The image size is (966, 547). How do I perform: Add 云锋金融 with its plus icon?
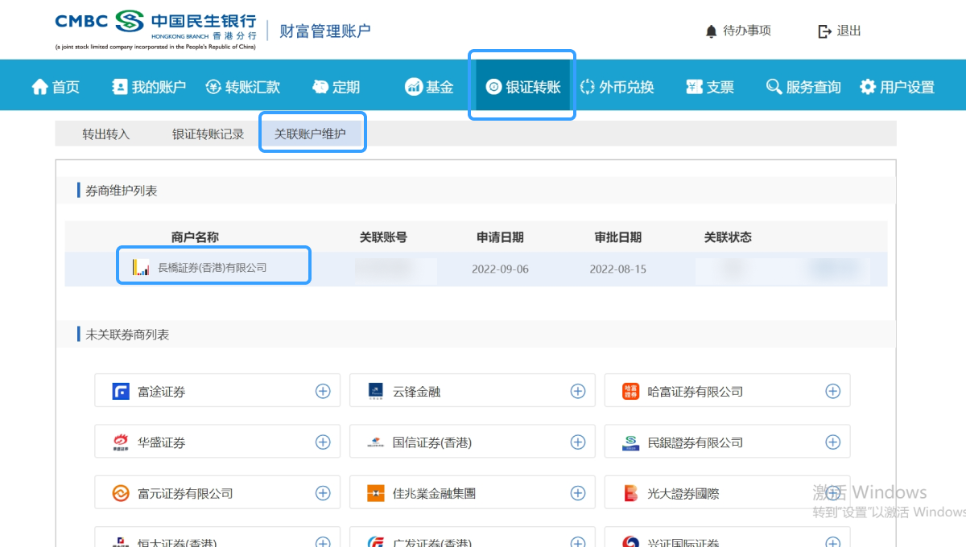pos(578,391)
